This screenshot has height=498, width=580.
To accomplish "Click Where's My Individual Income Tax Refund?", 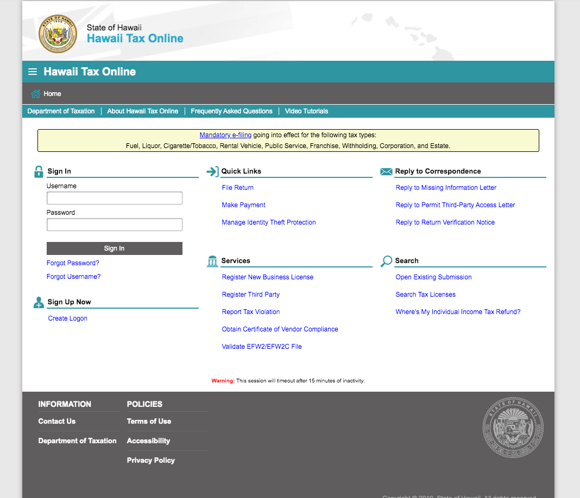I will pyautogui.click(x=458, y=311).
